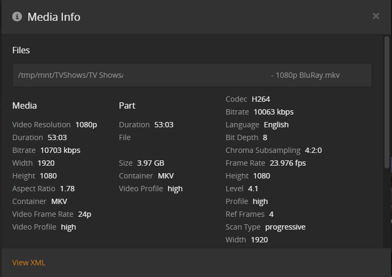Close the Media Info dialog

[376, 16]
